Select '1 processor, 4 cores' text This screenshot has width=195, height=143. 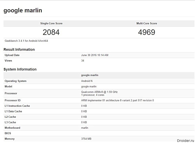(93, 95)
